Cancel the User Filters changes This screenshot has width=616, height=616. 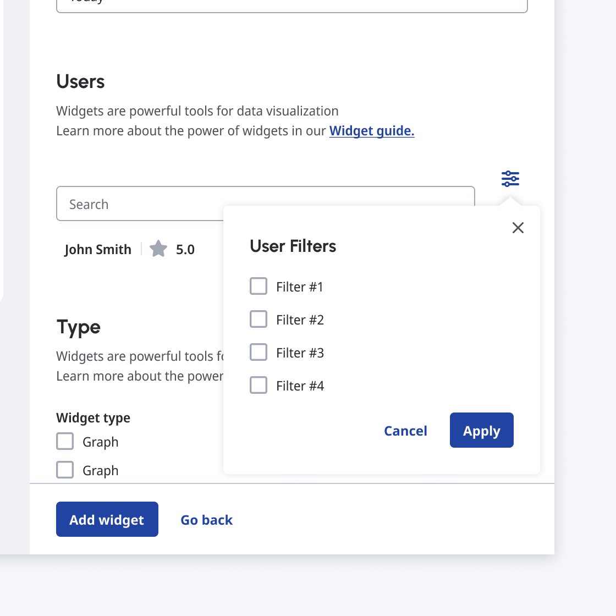[405, 431]
